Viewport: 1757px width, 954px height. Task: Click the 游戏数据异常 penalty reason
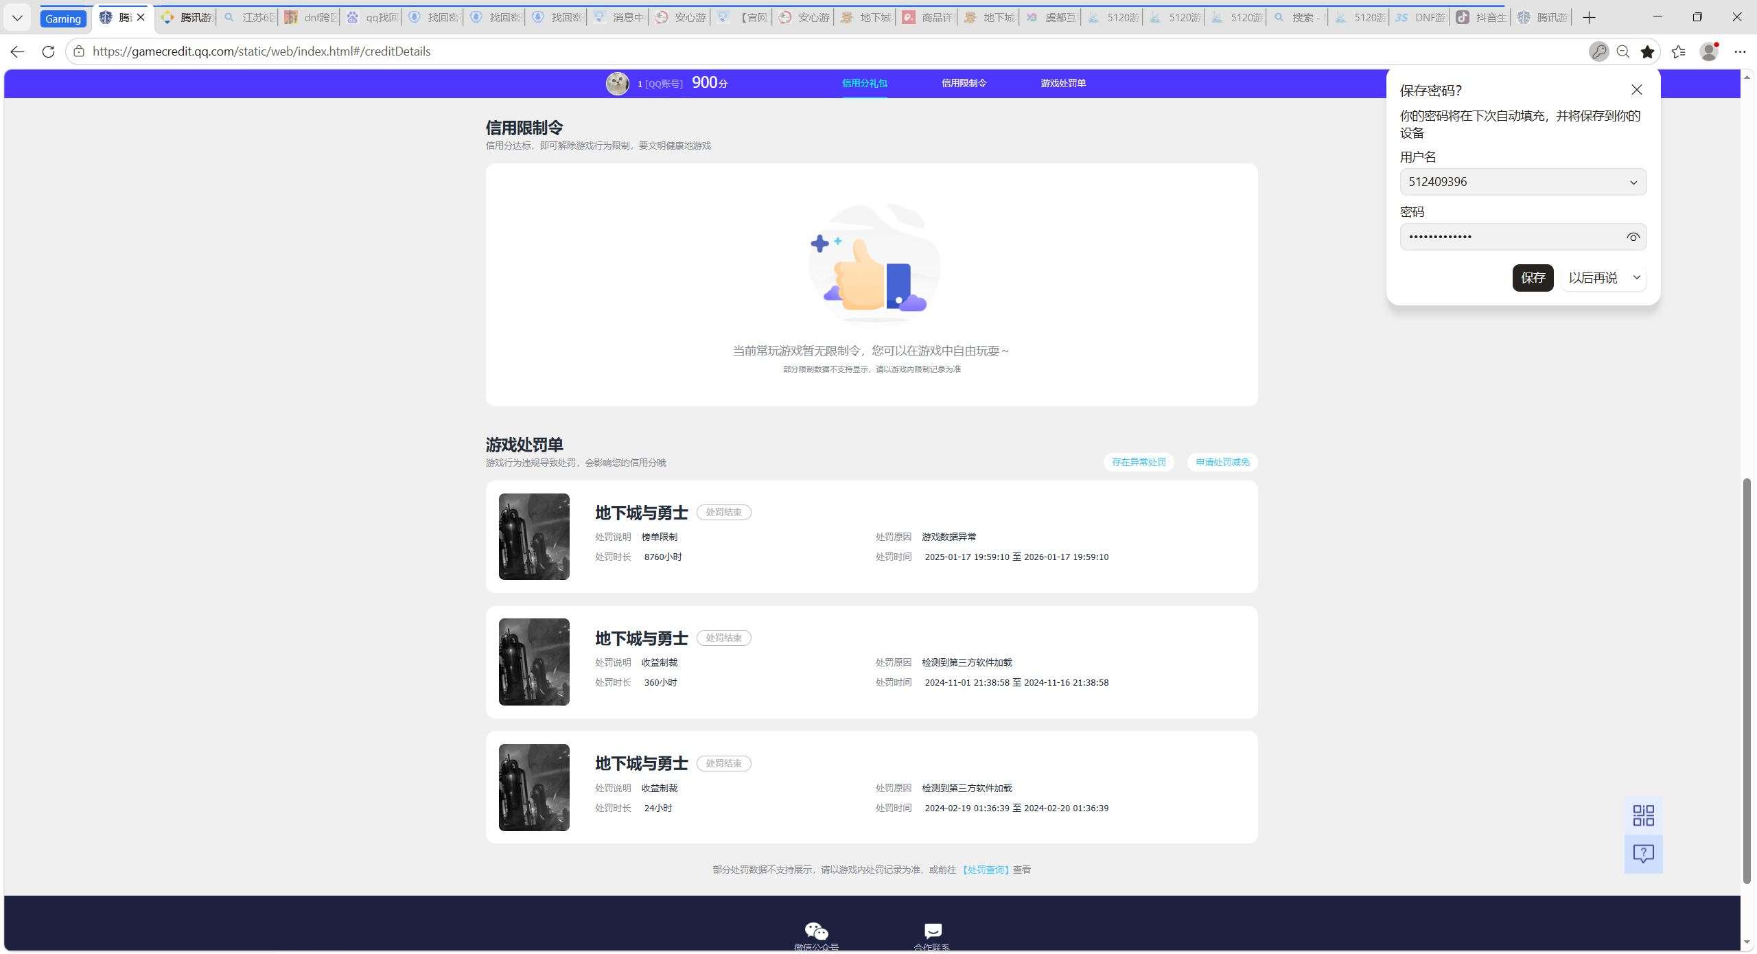click(949, 537)
